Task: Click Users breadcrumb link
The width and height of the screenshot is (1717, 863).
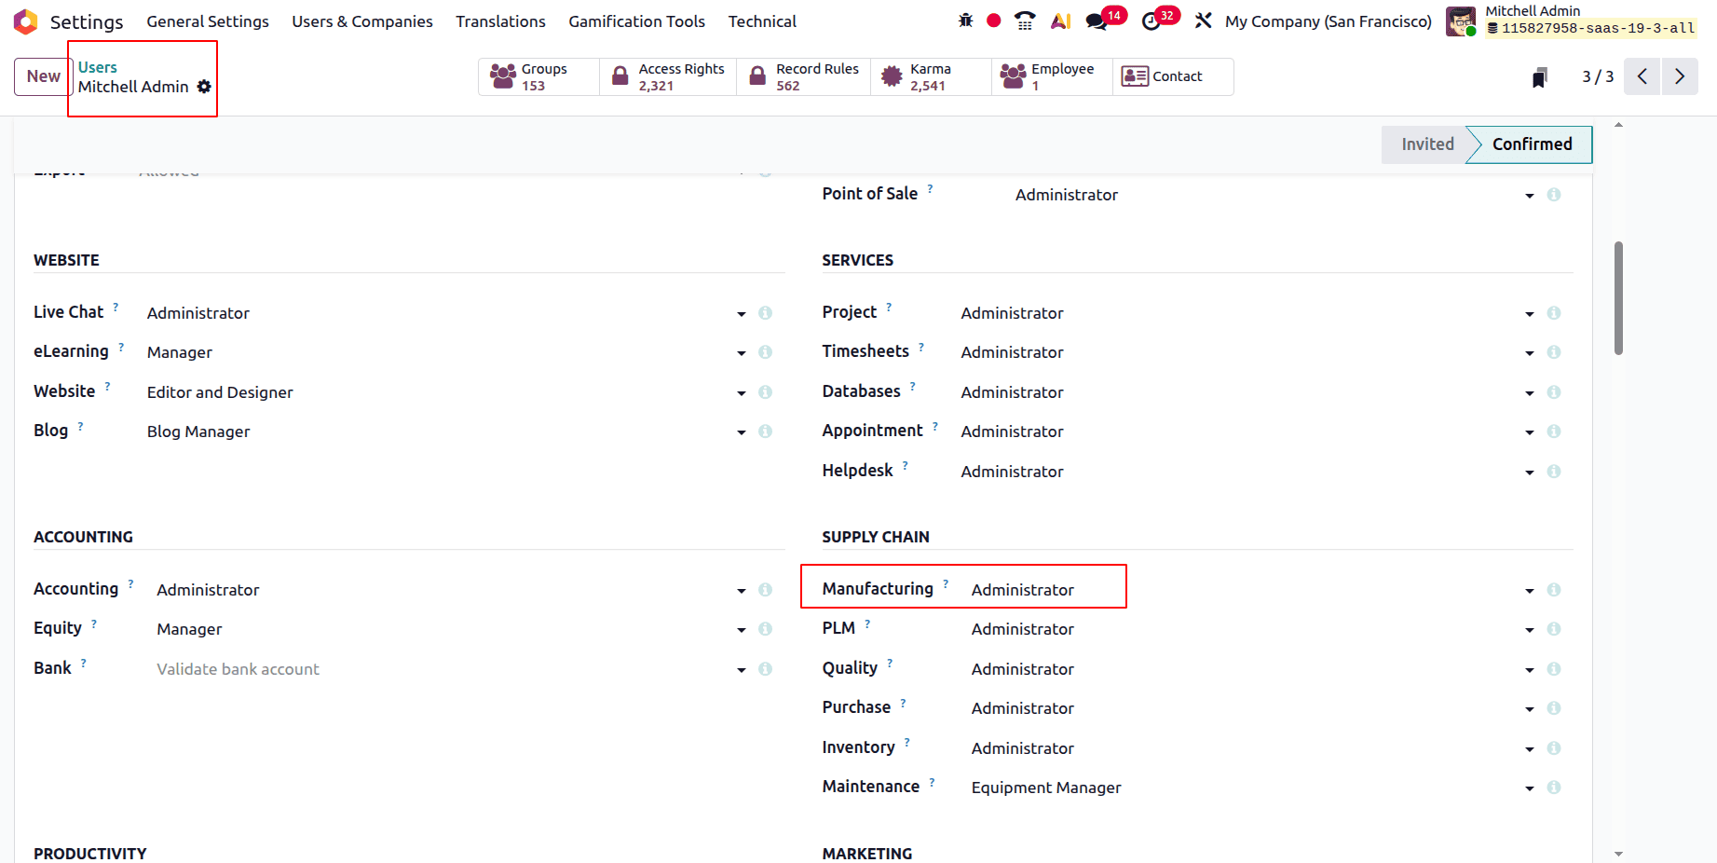Action: coord(97,67)
